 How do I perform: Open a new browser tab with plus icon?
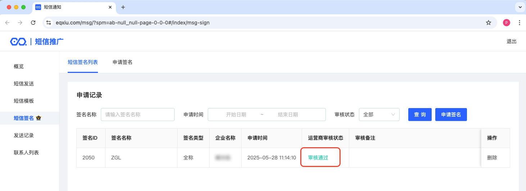tap(123, 7)
